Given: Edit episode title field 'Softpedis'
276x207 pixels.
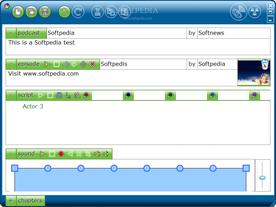Looking at the screenshot, I should tap(143, 64).
